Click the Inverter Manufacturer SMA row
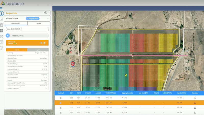 click(x=27, y=66)
